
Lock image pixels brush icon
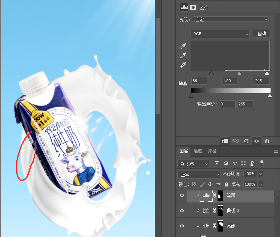tap(202, 184)
